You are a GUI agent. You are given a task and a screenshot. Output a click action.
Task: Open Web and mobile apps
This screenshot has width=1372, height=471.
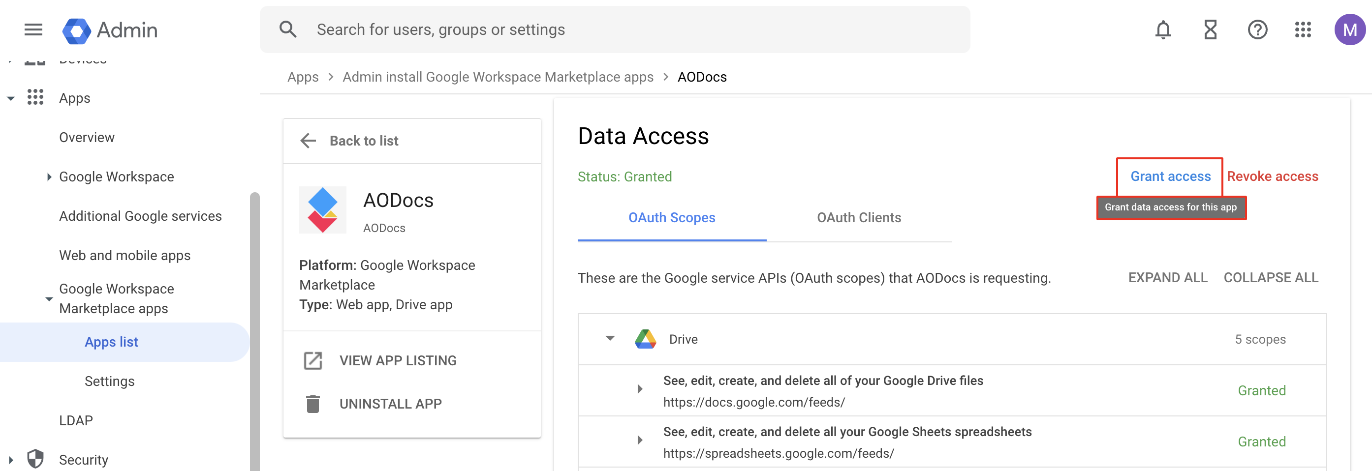click(125, 256)
